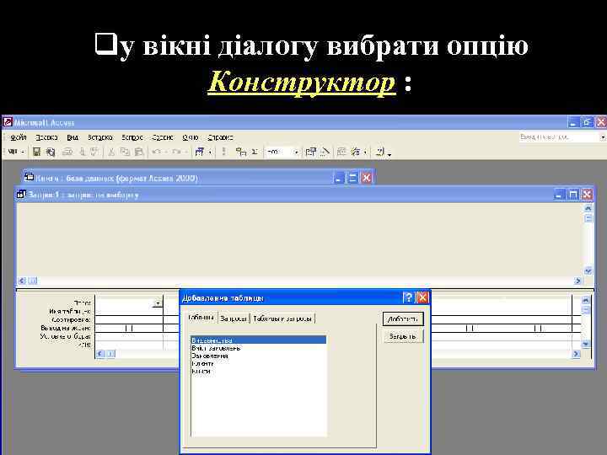Click the Запрос1 query window icon
This screenshot has width=607, height=455.
pyautogui.click(x=21, y=195)
